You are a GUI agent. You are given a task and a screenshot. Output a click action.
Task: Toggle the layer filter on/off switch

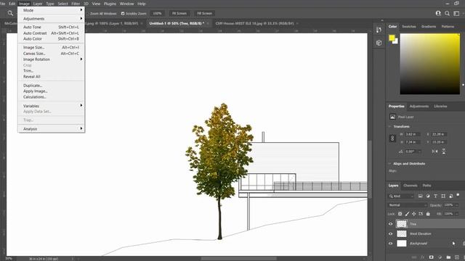coord(458,195)
